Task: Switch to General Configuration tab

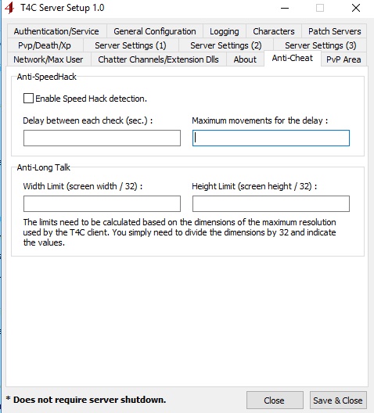Action: coord(155,31)
